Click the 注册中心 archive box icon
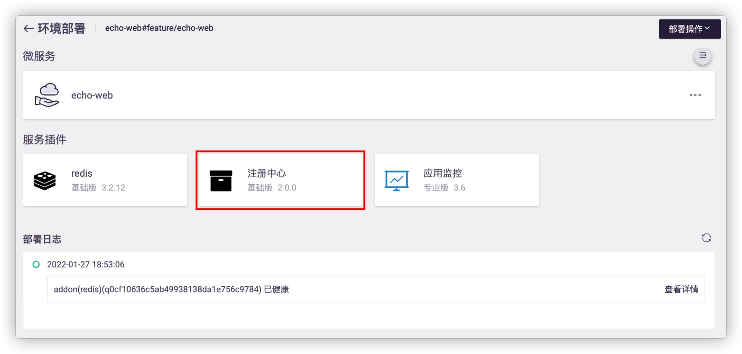The width and height of the screenshot is (742, 354). (x=221, y=181)
